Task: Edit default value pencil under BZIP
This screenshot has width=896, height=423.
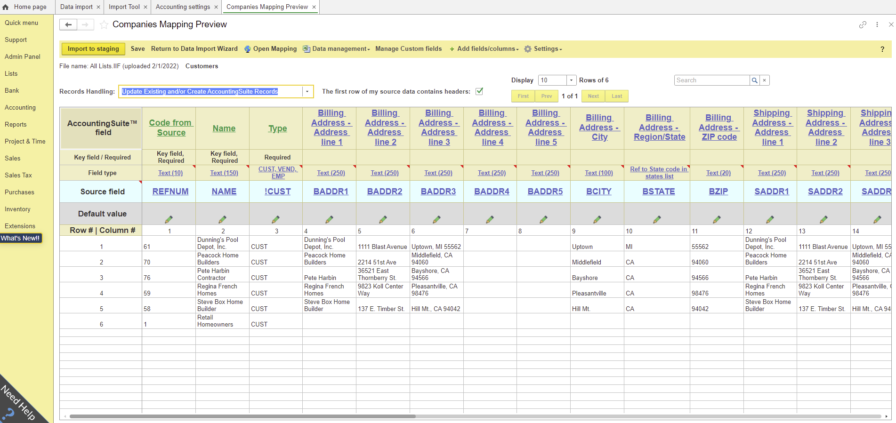Action: coord(717,219)
